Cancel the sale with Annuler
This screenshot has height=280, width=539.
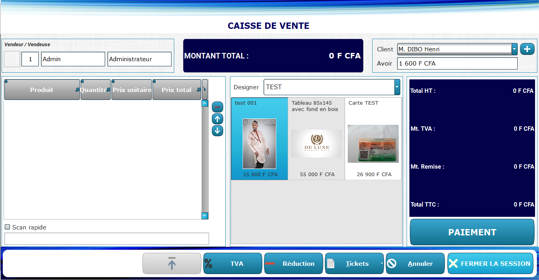coord(415,263)
